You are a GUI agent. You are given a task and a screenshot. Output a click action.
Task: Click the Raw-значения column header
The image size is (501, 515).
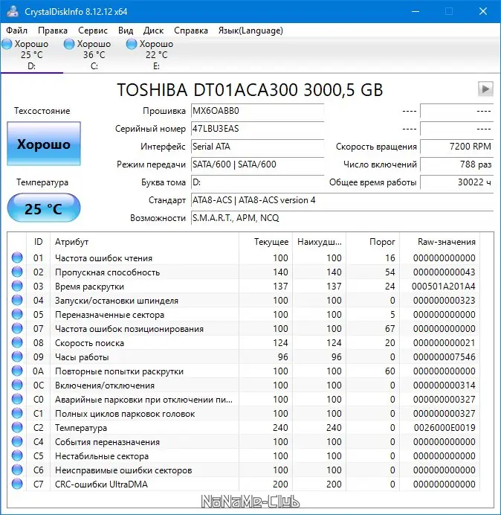pyautogui.click(x=439, y=242)
